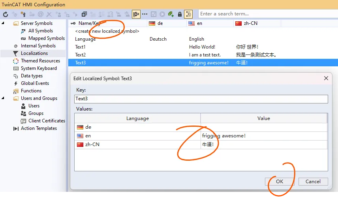This screenshot has width=338, height=197.
Task: Click the Cancel button
Action: tap(313, 182)
